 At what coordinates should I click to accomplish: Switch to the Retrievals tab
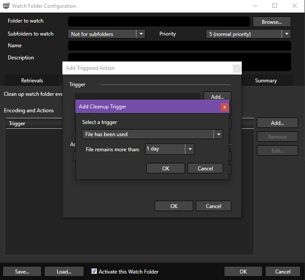coord(32,81)
